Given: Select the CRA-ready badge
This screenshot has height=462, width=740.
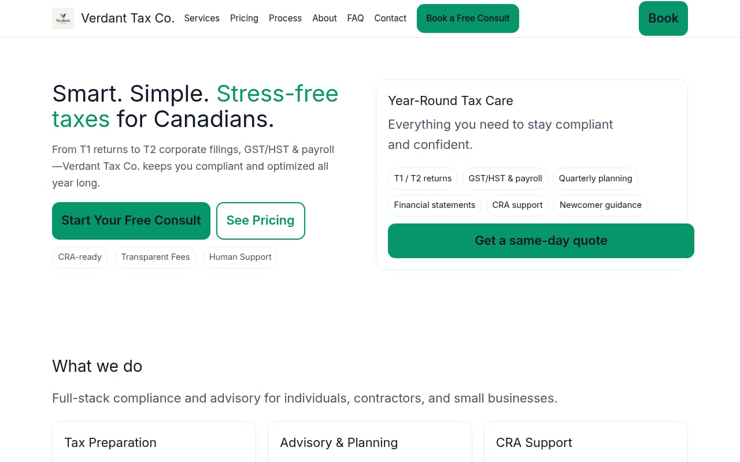Looking at the screenshot, I should 80,257.
